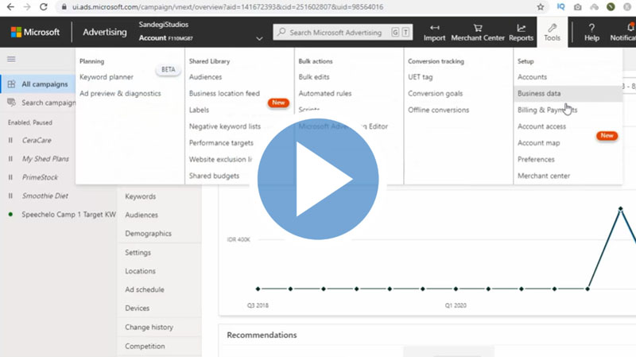Open Business location feed
The width and height of the screenshot is (636, 357).
224,93
